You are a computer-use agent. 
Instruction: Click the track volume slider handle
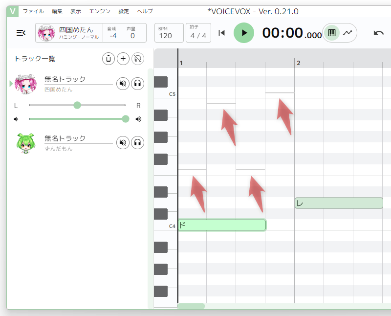[x=126, y=119]
